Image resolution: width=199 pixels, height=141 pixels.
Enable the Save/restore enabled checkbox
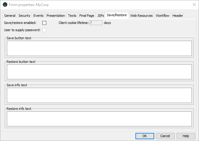[44, 23]
